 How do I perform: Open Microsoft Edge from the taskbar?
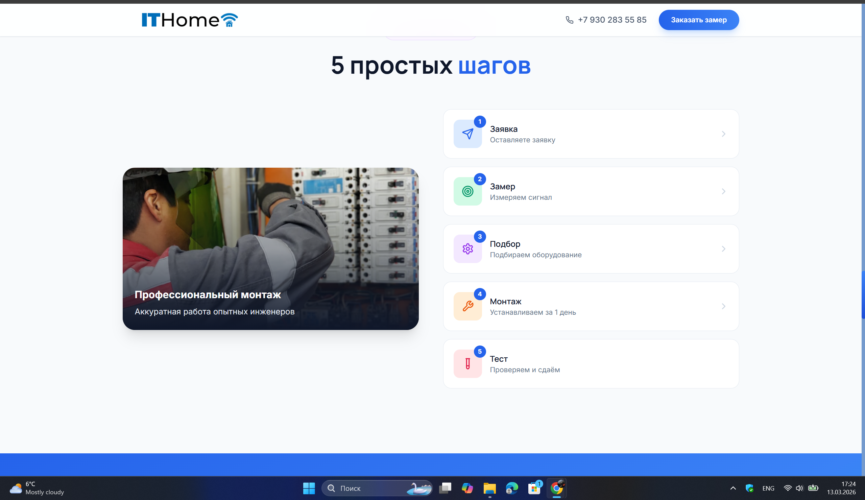[512, 488]
